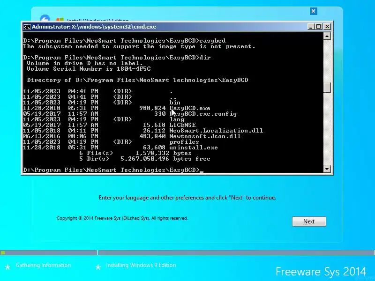Click the 'Enter your language' instruction text

pos(187,198)
